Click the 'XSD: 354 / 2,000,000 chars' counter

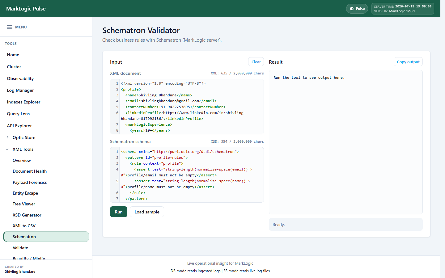(x=237, y=141)
